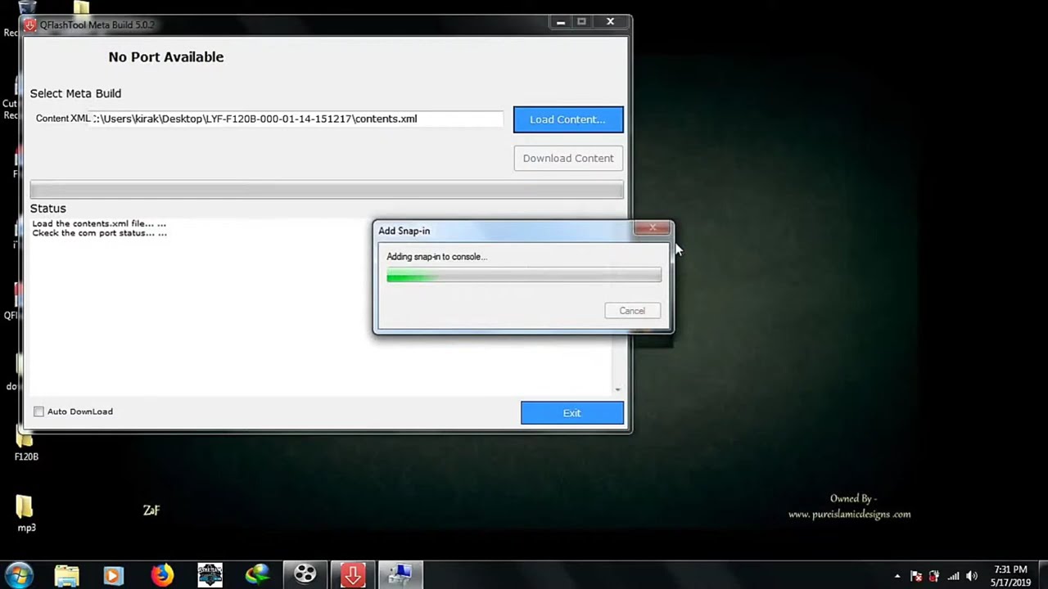The image size is (1048, 589).
Task: Open the black logo app on taskbar
Action: 210,575
